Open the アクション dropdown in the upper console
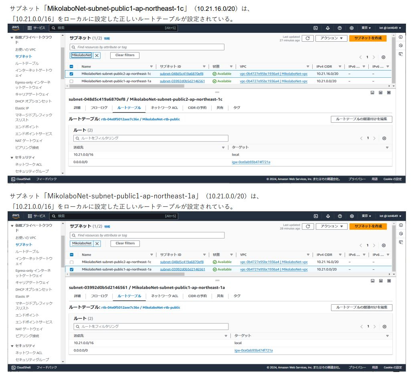 [x=331, y=38]
